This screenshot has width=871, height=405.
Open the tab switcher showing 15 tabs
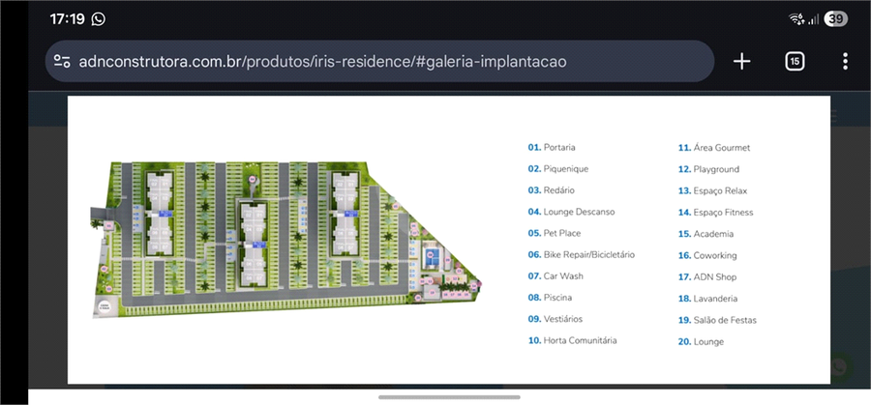(x=795, y=61)
